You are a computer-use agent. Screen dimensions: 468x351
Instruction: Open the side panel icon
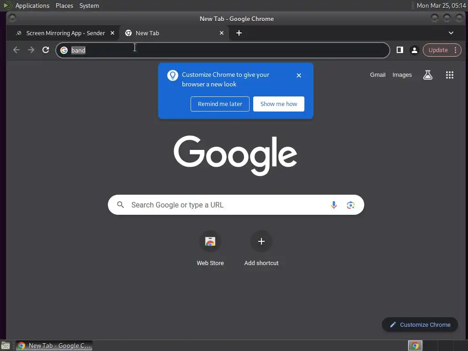pos(400,50)
